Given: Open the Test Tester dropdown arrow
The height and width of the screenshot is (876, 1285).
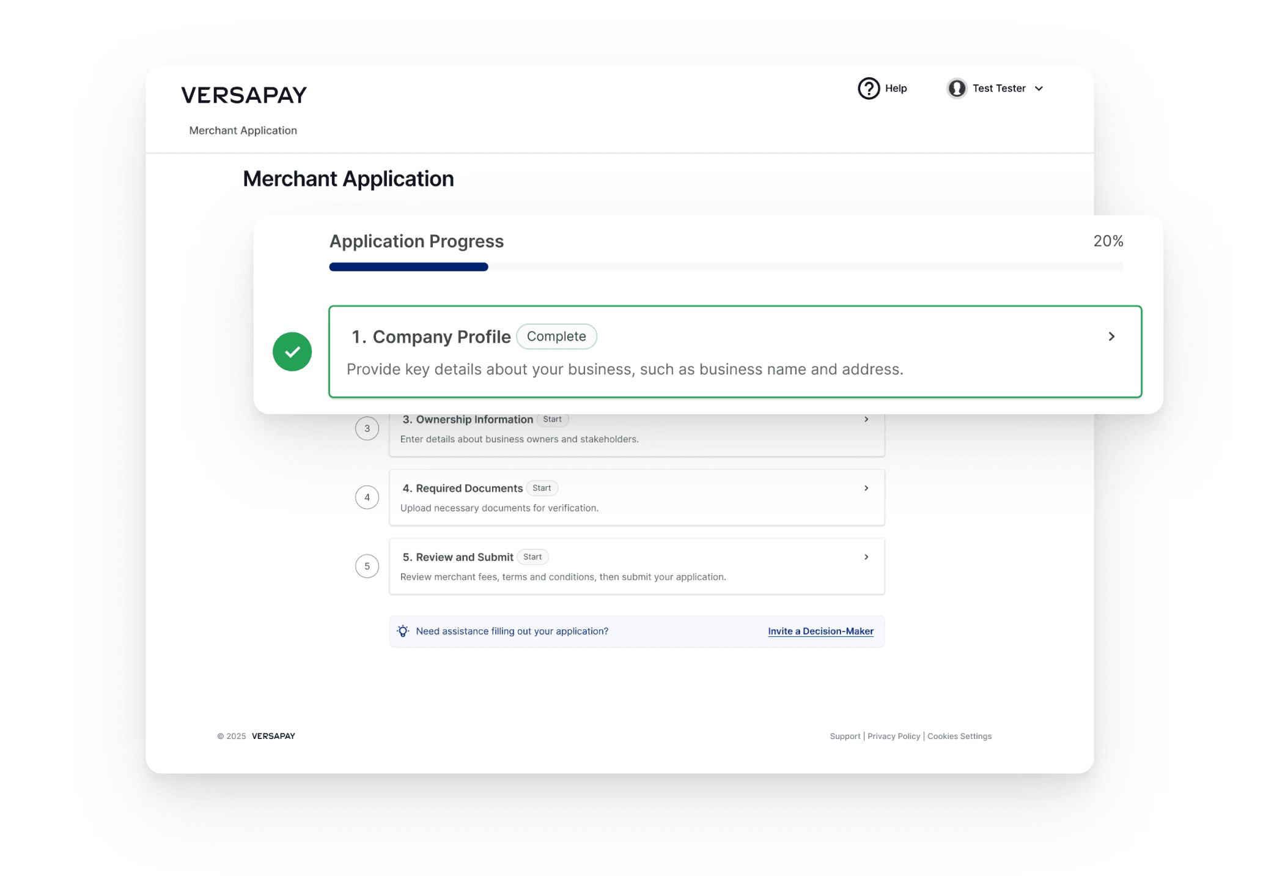Looking at the screenshot, I should coord(1039,89).
